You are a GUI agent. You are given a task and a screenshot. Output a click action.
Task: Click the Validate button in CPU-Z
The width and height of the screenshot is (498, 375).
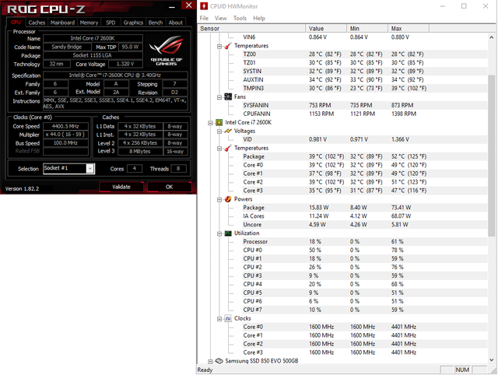[121, 187]
